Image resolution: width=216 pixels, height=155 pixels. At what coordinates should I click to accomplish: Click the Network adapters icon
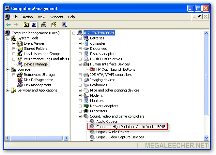click(x=86, y=106)
